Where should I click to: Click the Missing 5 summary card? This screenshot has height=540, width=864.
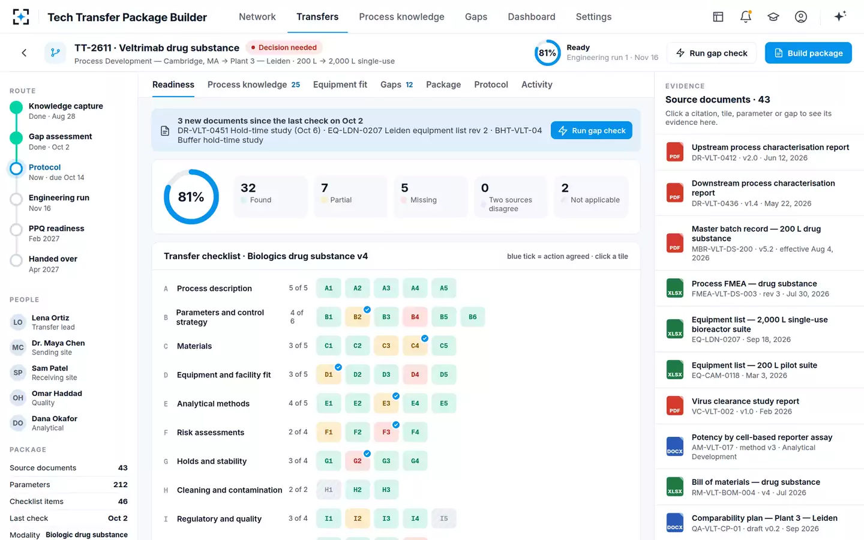[x=431, y=197]
